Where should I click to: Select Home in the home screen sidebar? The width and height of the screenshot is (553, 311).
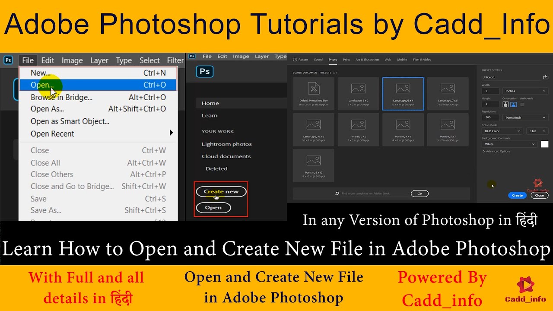point(241,103)
